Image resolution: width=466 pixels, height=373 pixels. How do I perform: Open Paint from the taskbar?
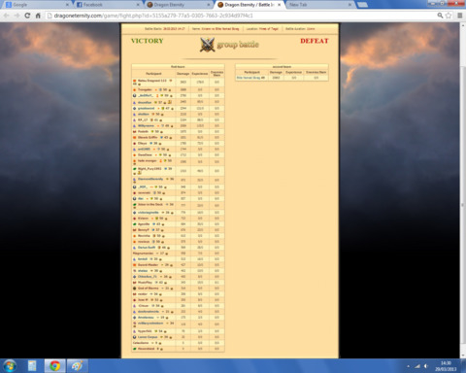click(x=77, y=366)
